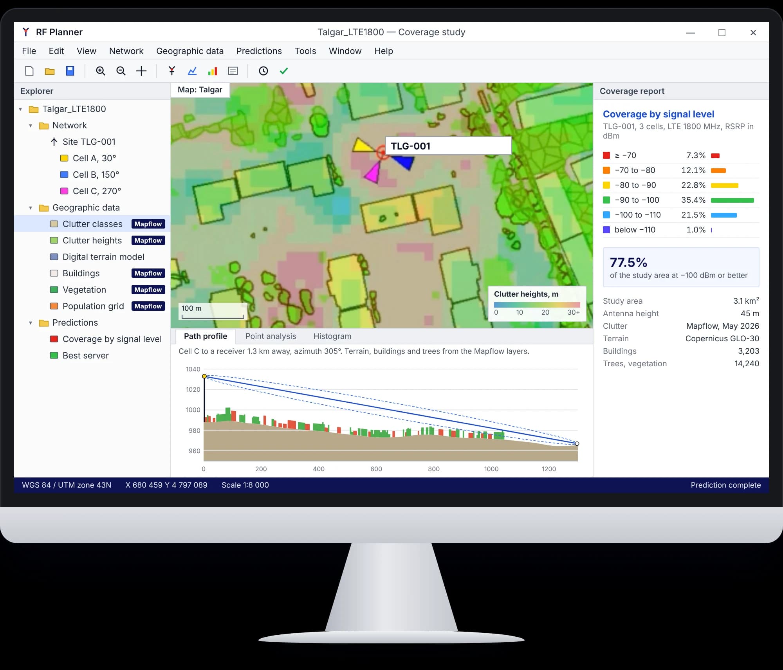
Task: Collapse the Geographic data folder arrow
Action: click(31, 208)
